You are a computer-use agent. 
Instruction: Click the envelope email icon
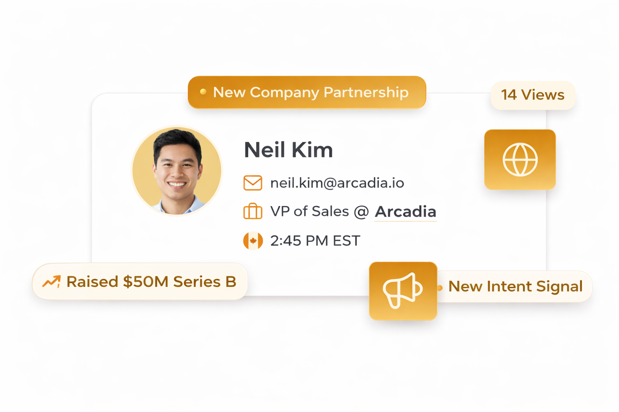[x=253, y=183]
